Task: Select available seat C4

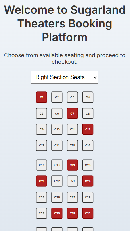Action: (88, 97)
